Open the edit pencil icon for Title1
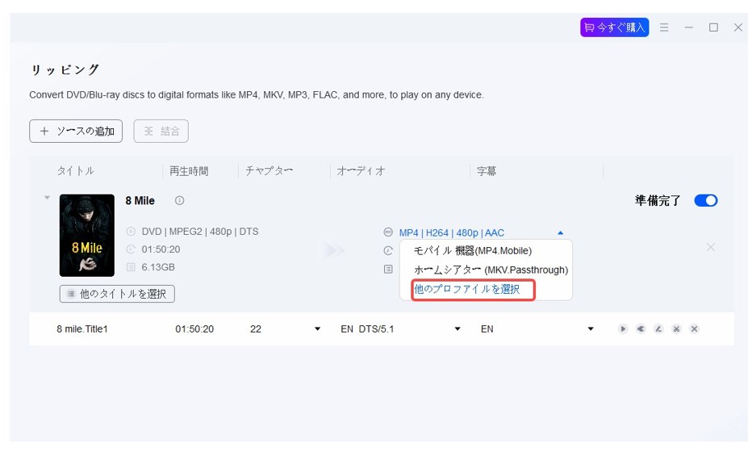 [x=658, y=329]
